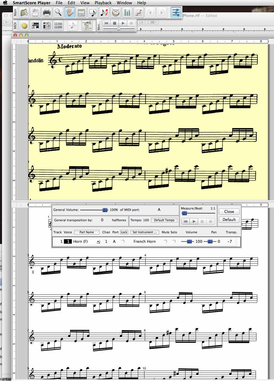Toggle the Lock radio for track port
Viewport: 274px width, 381px height.
tap(123, 242)
